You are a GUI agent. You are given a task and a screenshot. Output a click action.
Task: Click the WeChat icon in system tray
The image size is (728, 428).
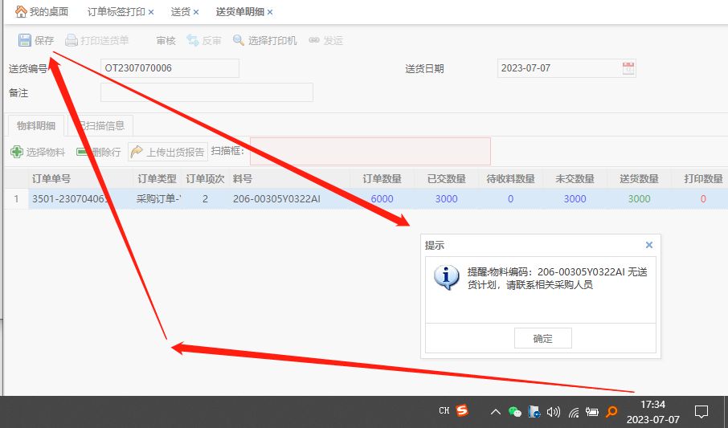[515, 412]
